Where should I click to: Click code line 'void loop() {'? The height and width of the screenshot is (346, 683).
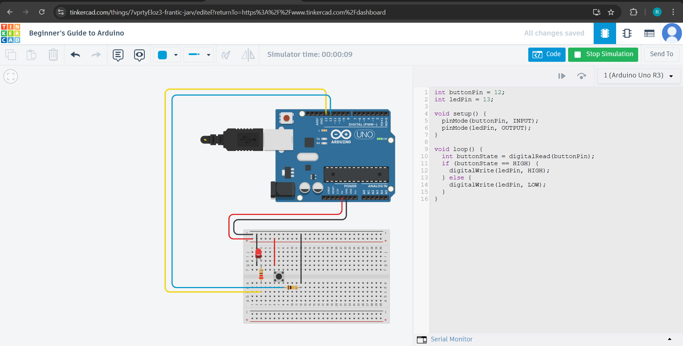pos(459,149)
